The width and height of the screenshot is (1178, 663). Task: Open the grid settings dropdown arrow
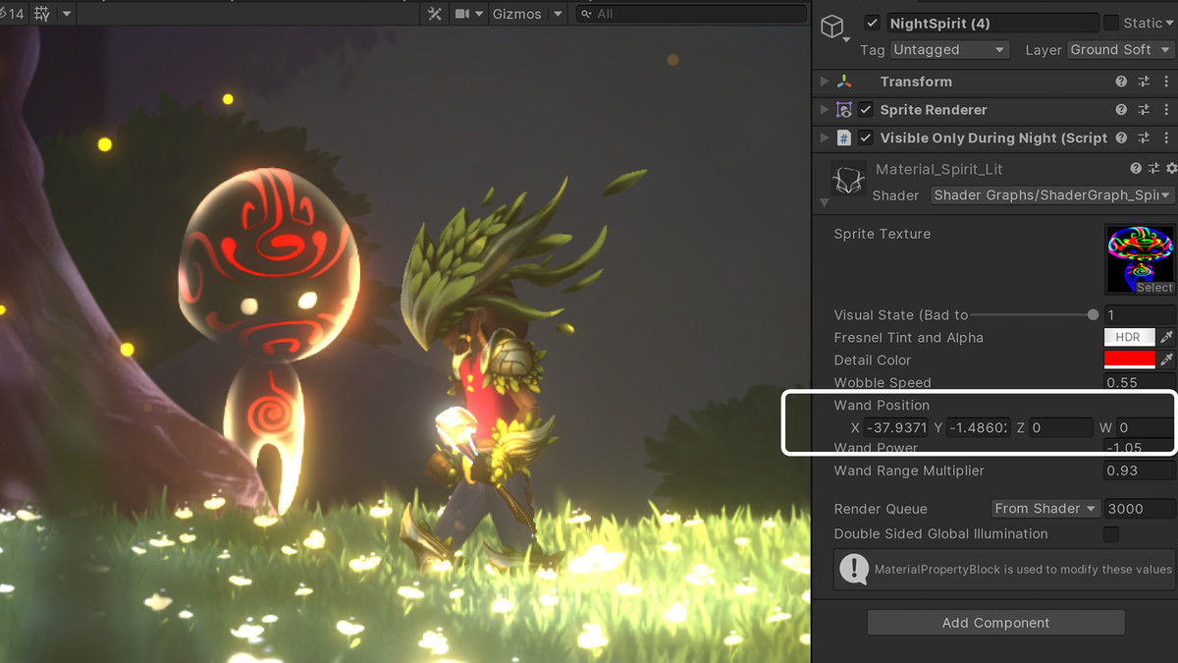click(x=67, y=14)
